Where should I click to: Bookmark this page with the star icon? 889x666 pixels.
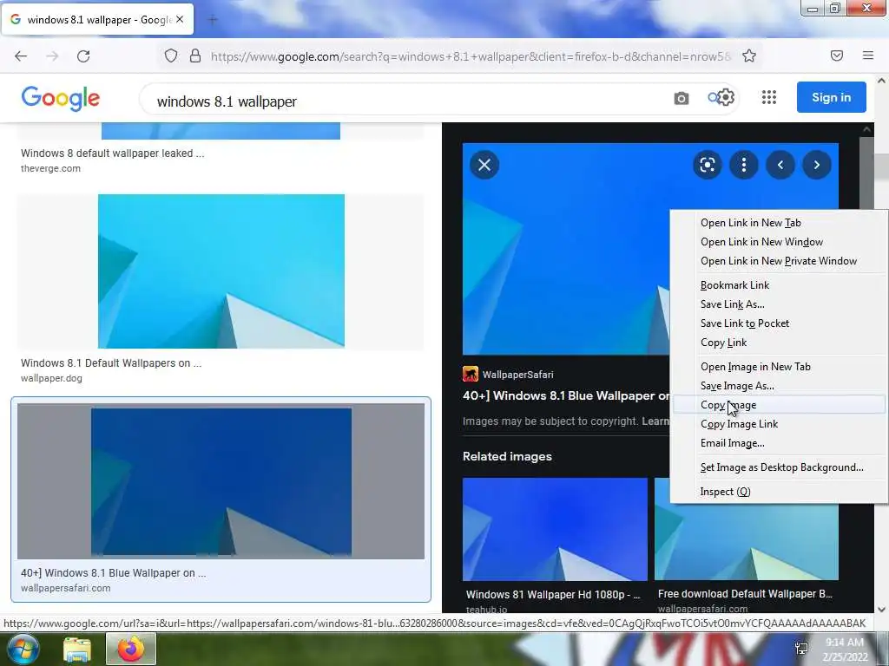tap(749, 55)
